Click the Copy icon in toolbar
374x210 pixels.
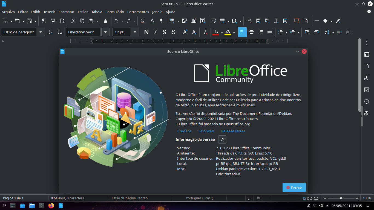point(82,21)
